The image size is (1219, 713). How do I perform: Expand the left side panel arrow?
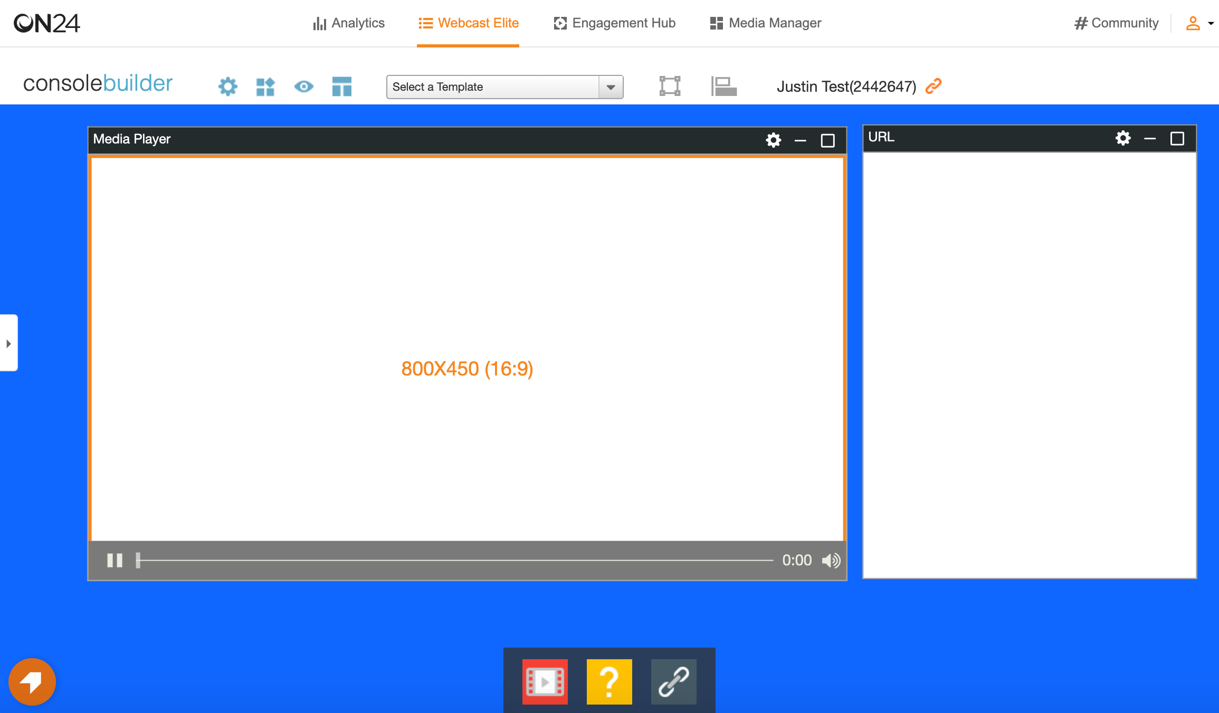[8, 343]
